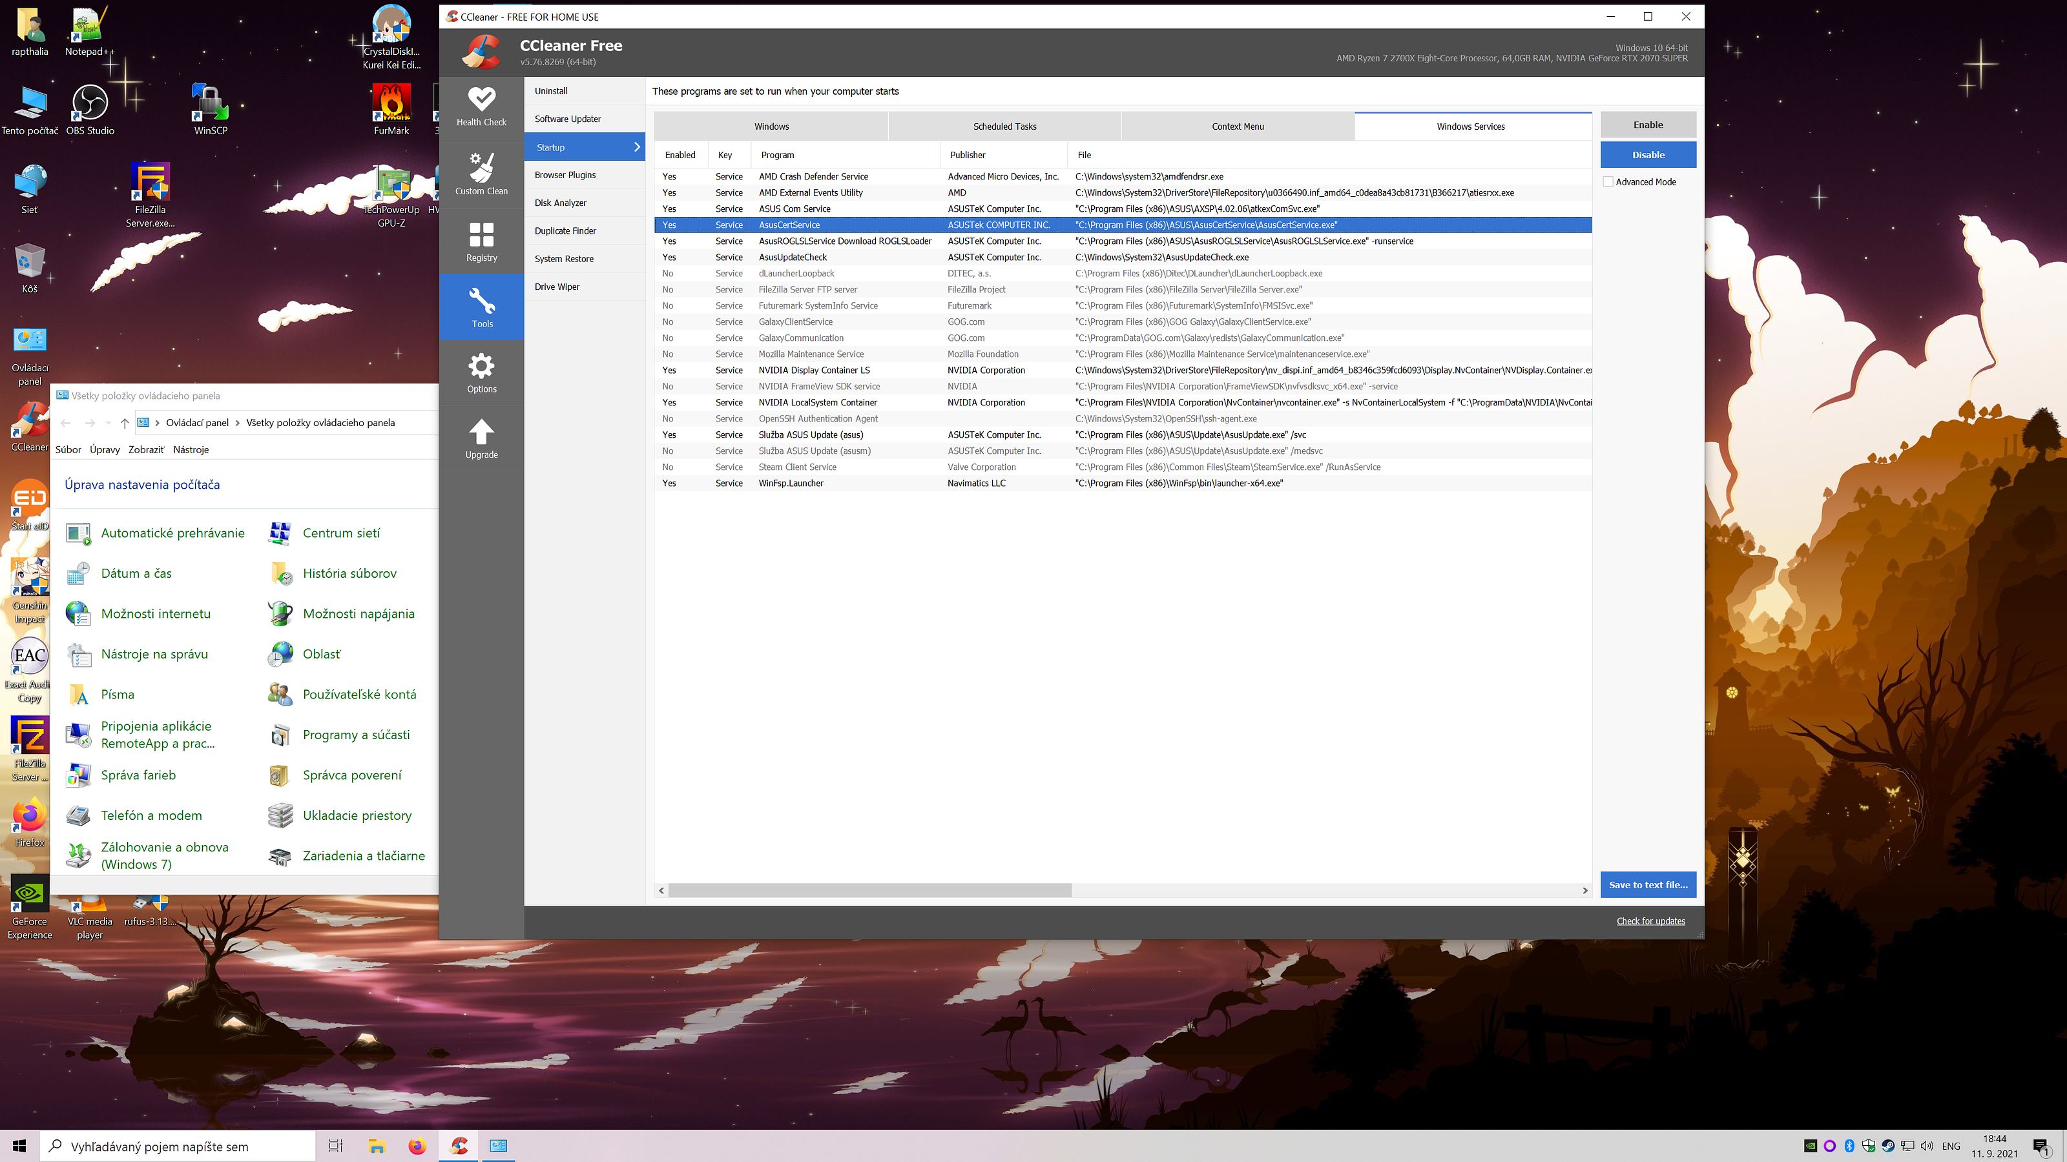Click the volume tray icon
The image size is (2067, 1162).
(1927, 1146)
